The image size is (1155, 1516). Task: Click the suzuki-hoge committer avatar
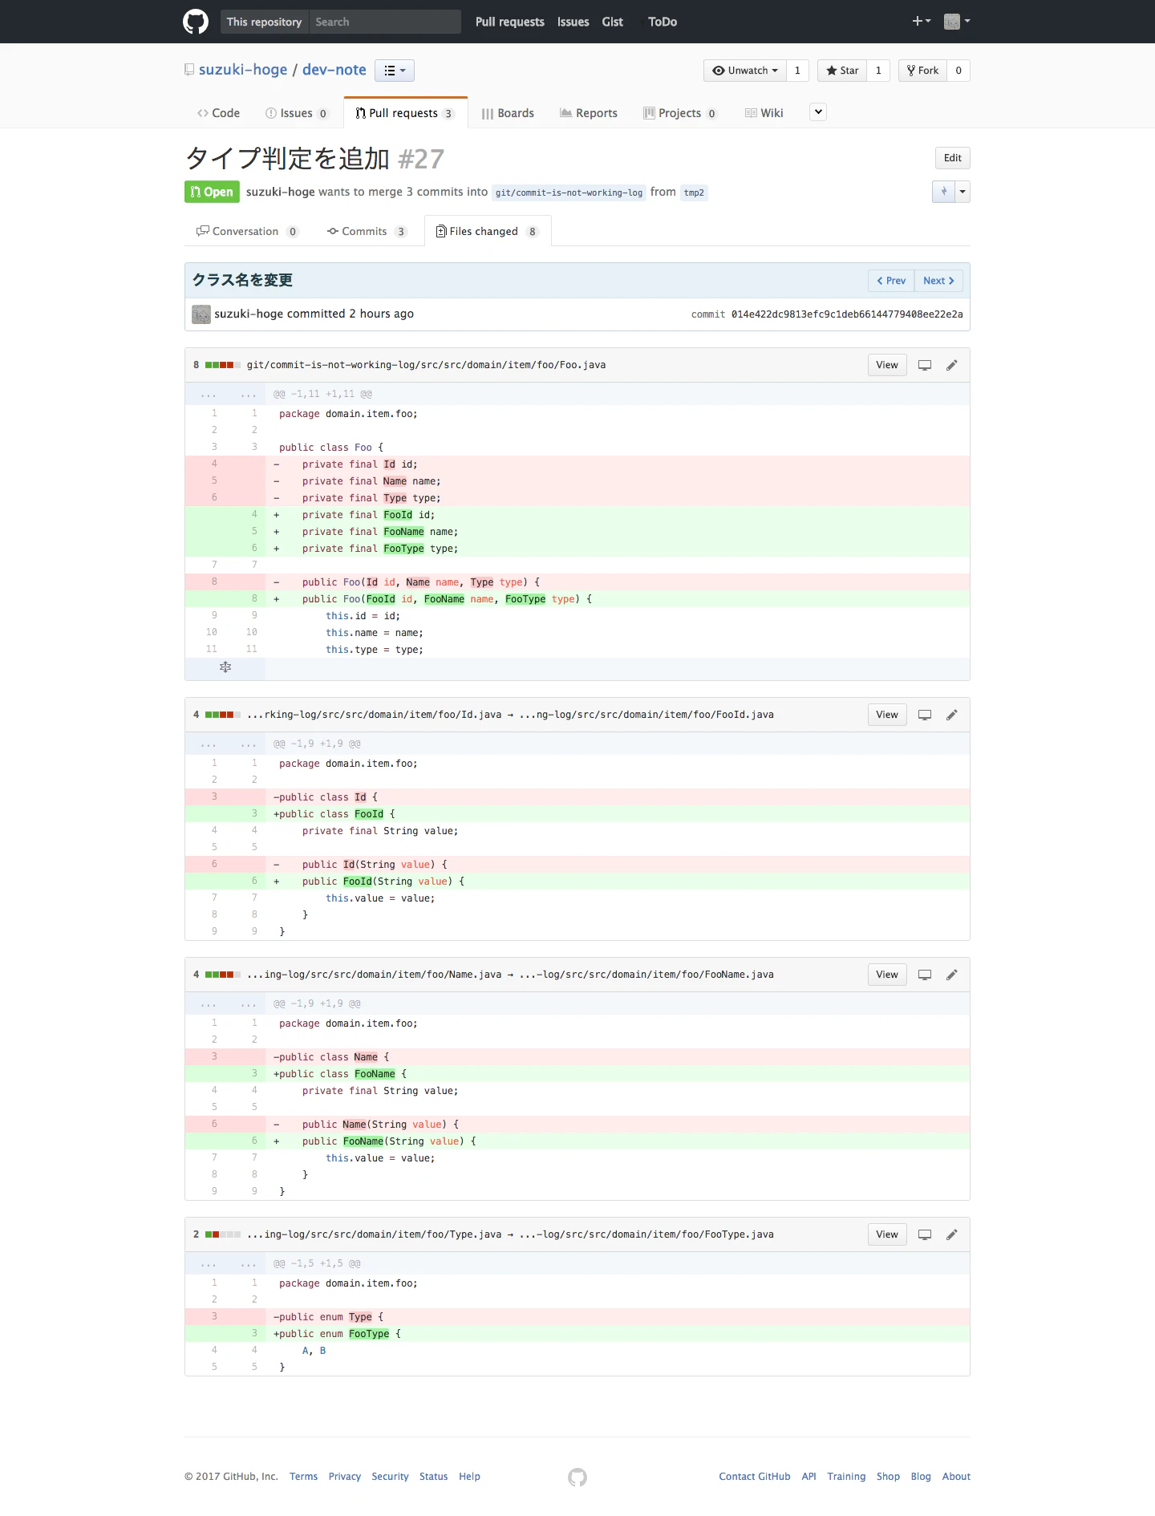201,314
